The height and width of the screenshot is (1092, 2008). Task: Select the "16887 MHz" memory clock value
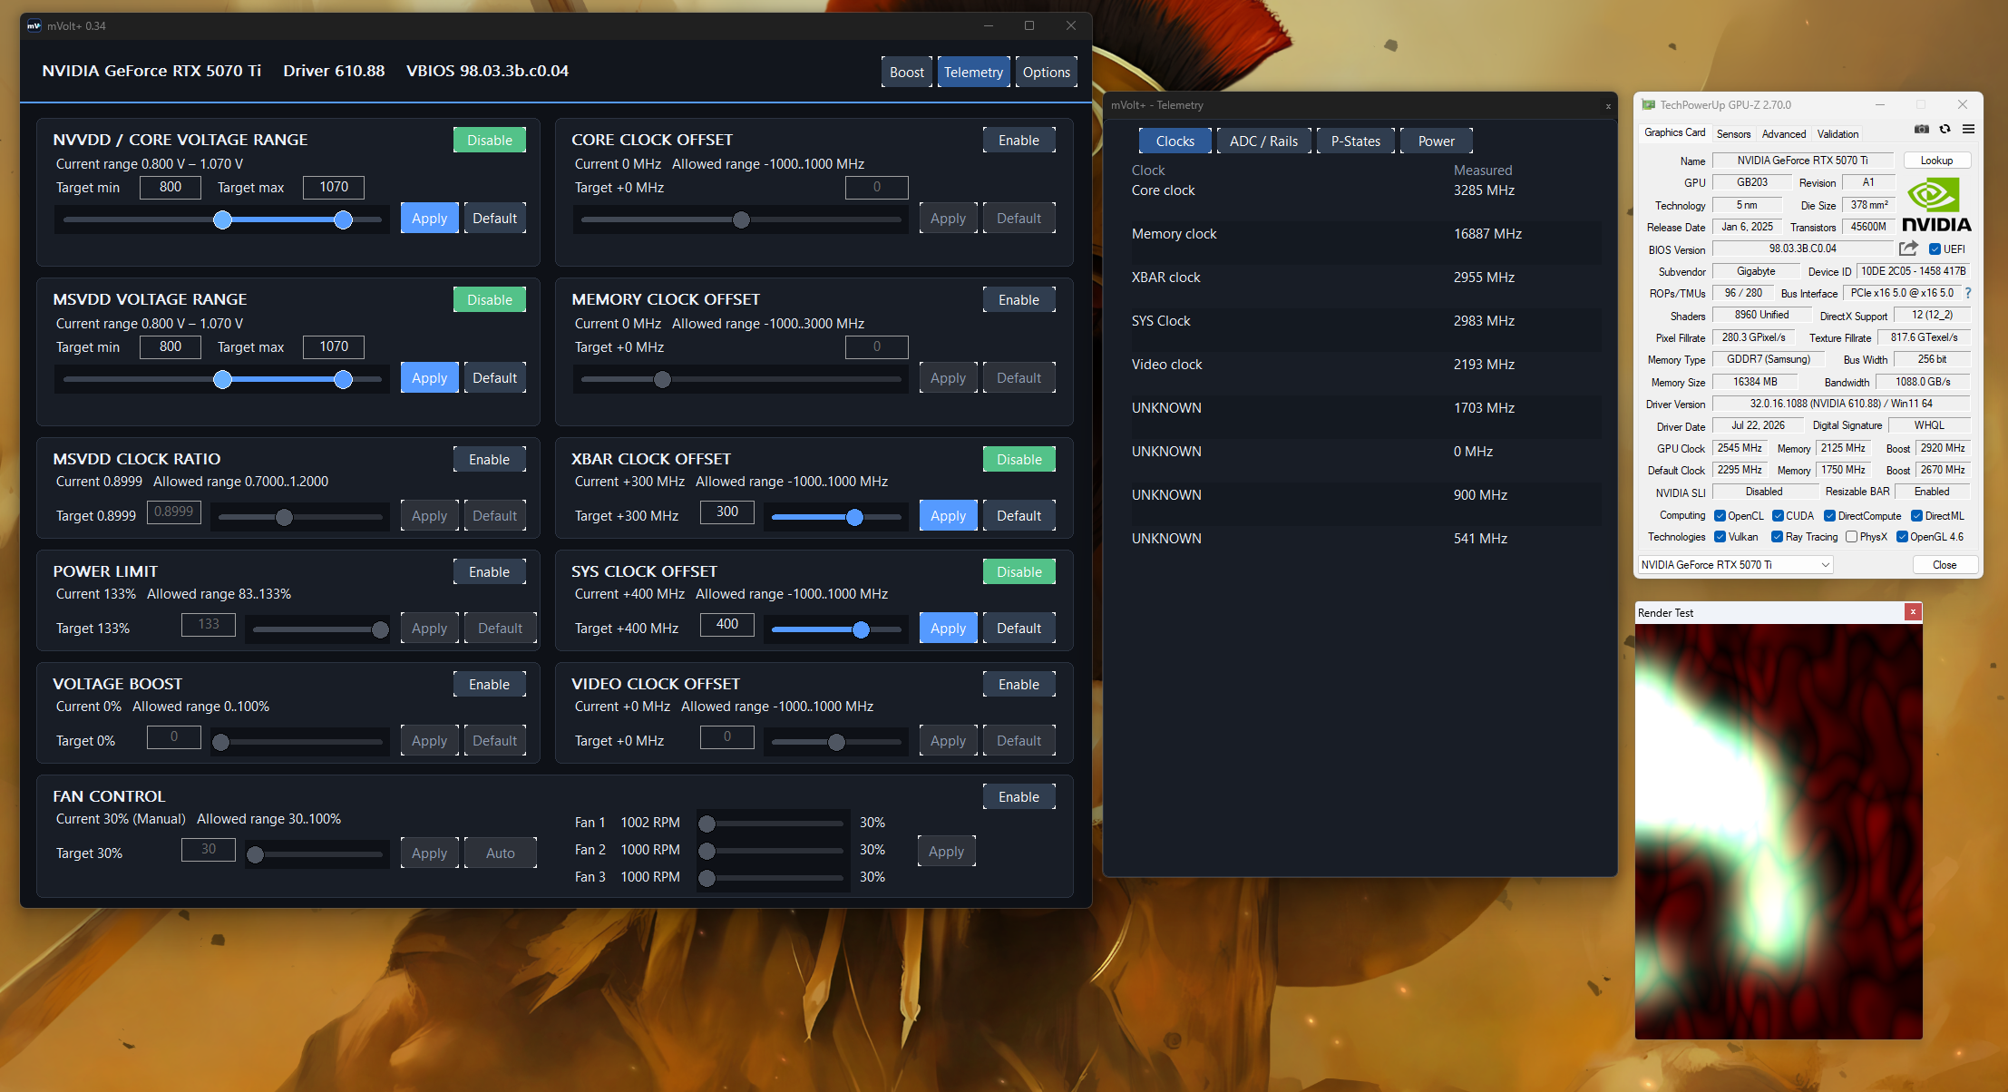pos(1487,234)
